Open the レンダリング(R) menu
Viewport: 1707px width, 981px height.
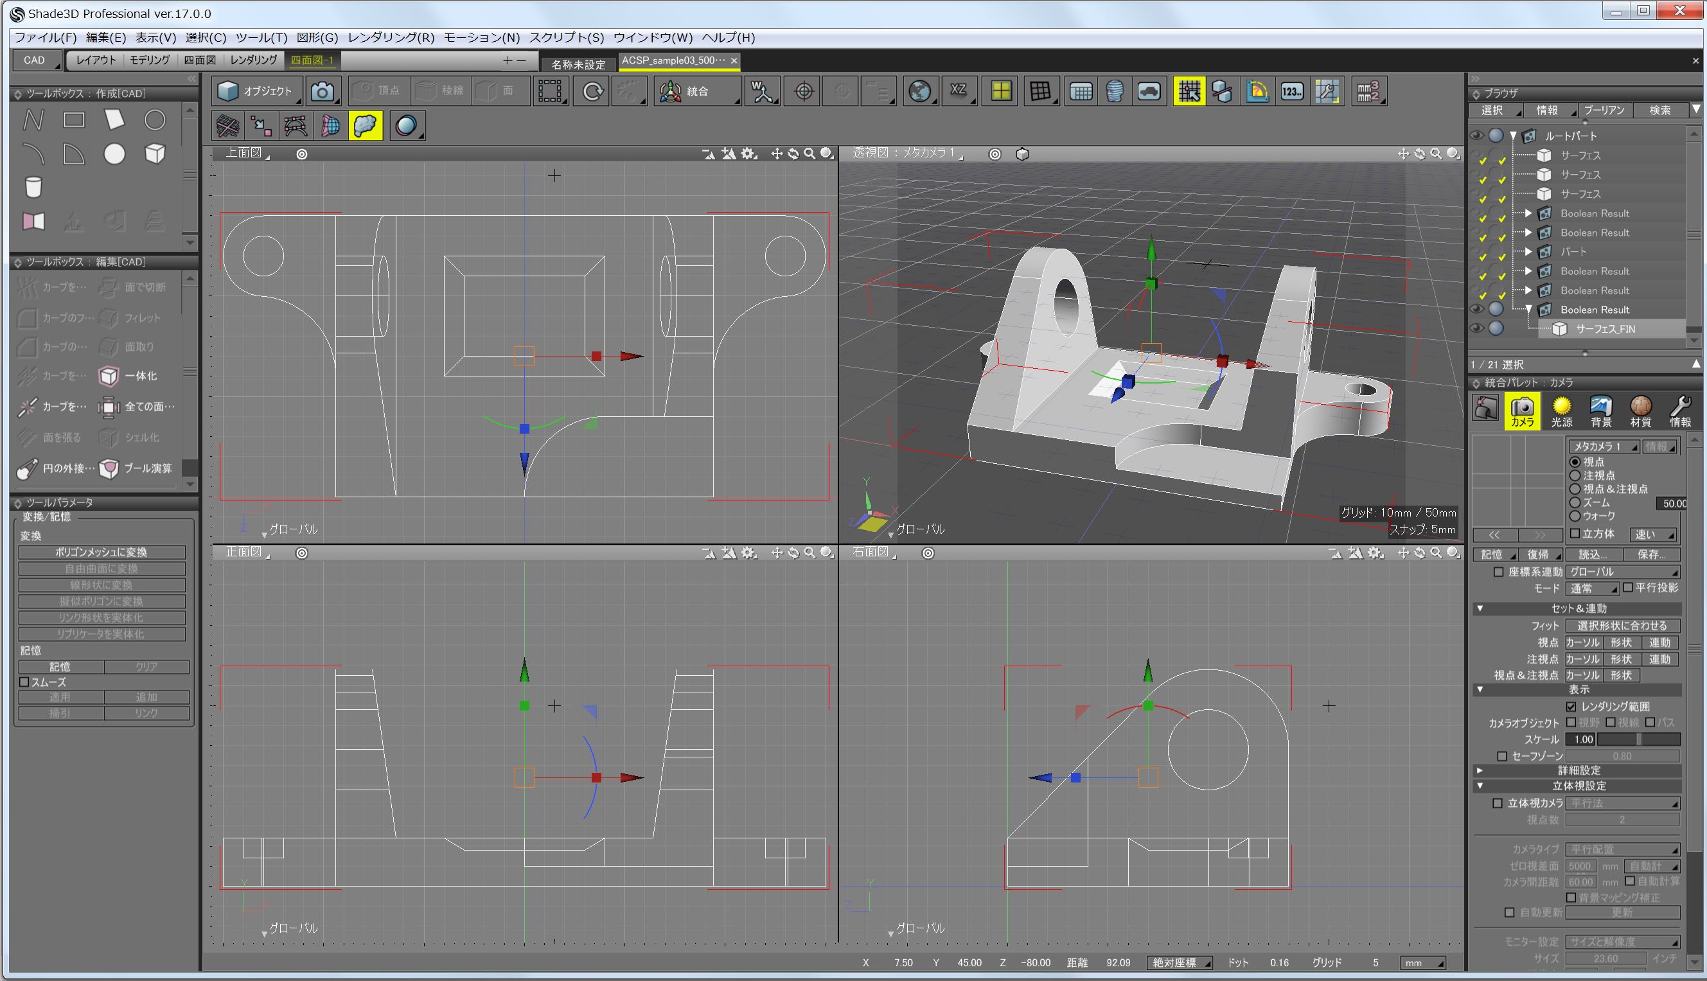click(391, 38)
